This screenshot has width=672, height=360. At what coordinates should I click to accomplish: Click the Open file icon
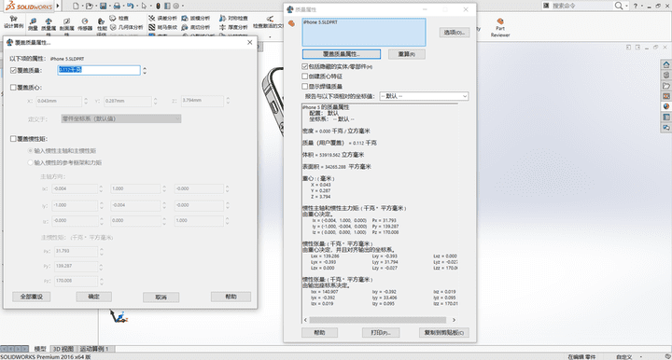pyautogui.click(x=90, y=6)
